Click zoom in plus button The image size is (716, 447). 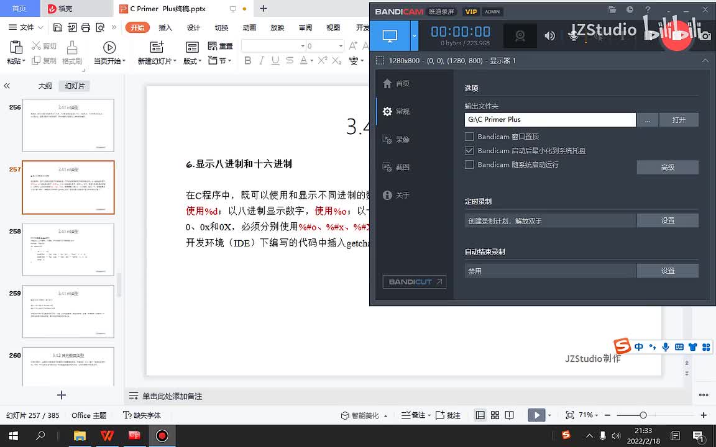click(x=704, y=415)
